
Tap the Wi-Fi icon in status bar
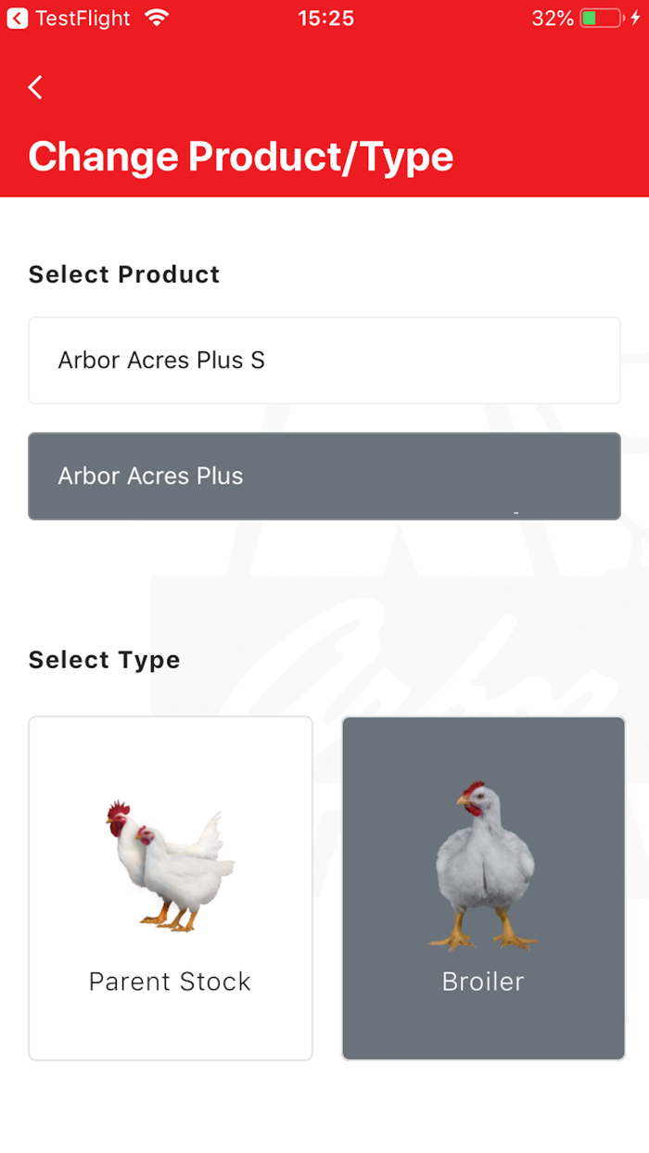pyautogui.click(x=156, y=18)
